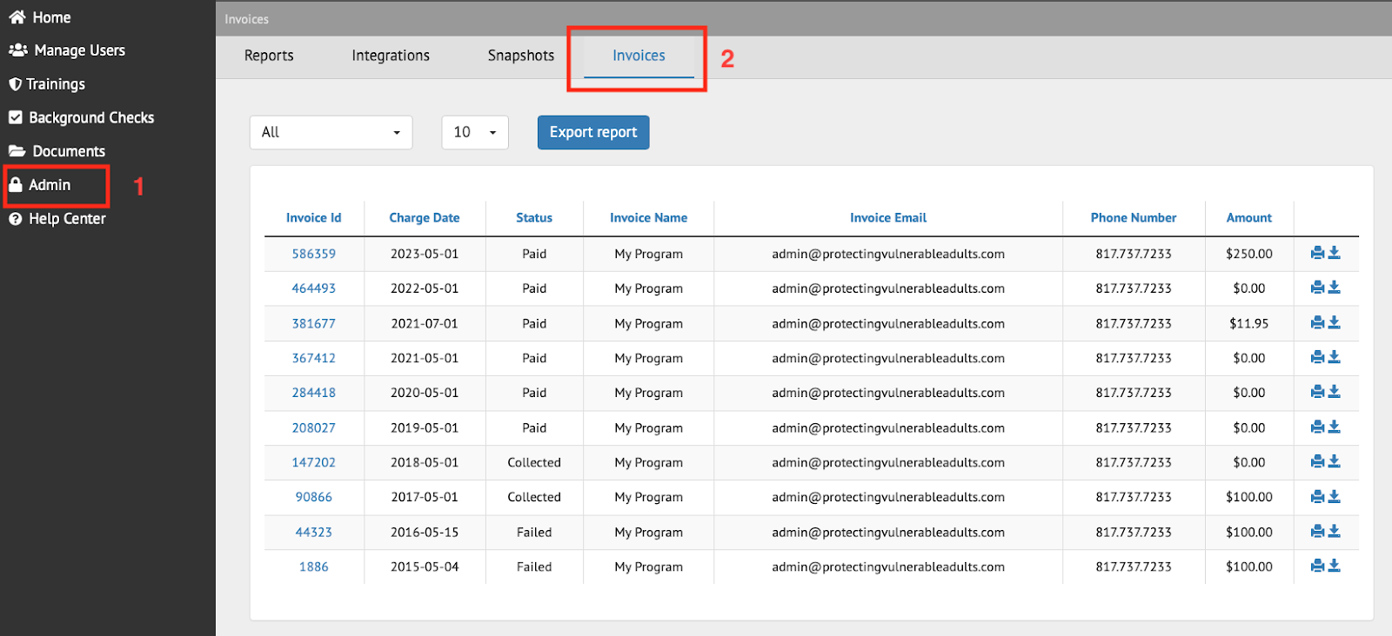Screen dimensions: 1392x636
Task: Print invoice 586359
Action: click(x=1317, y=253)
